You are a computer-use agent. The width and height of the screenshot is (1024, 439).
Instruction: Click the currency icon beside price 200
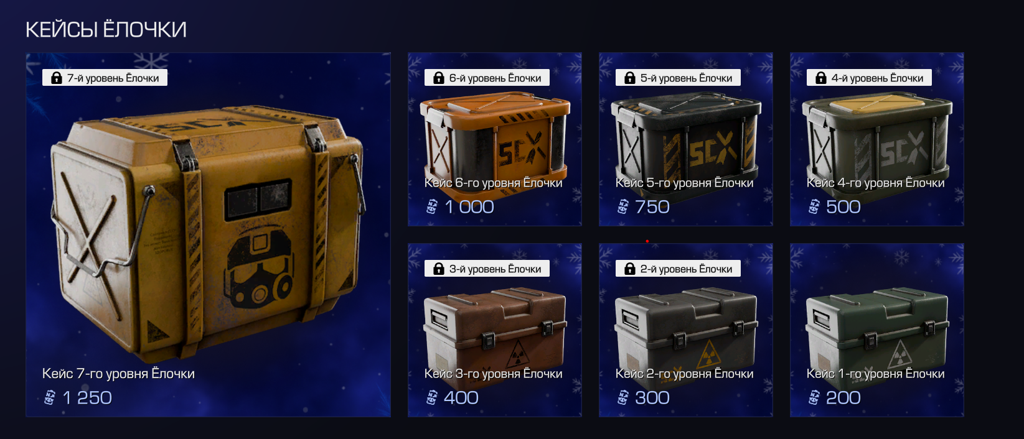814,397
